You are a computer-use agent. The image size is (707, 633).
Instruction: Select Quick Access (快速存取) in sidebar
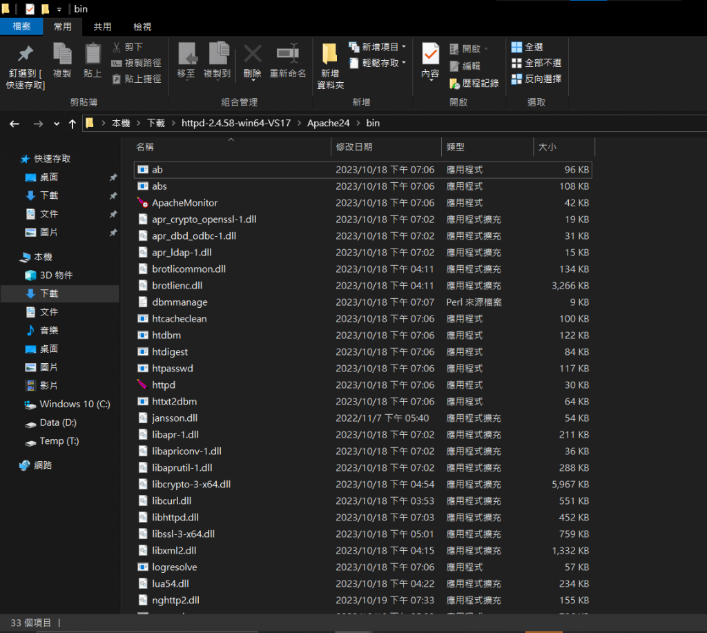point(45,159)
